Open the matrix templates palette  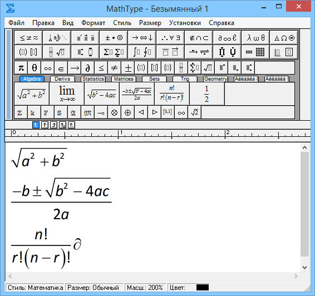point(255,52)
